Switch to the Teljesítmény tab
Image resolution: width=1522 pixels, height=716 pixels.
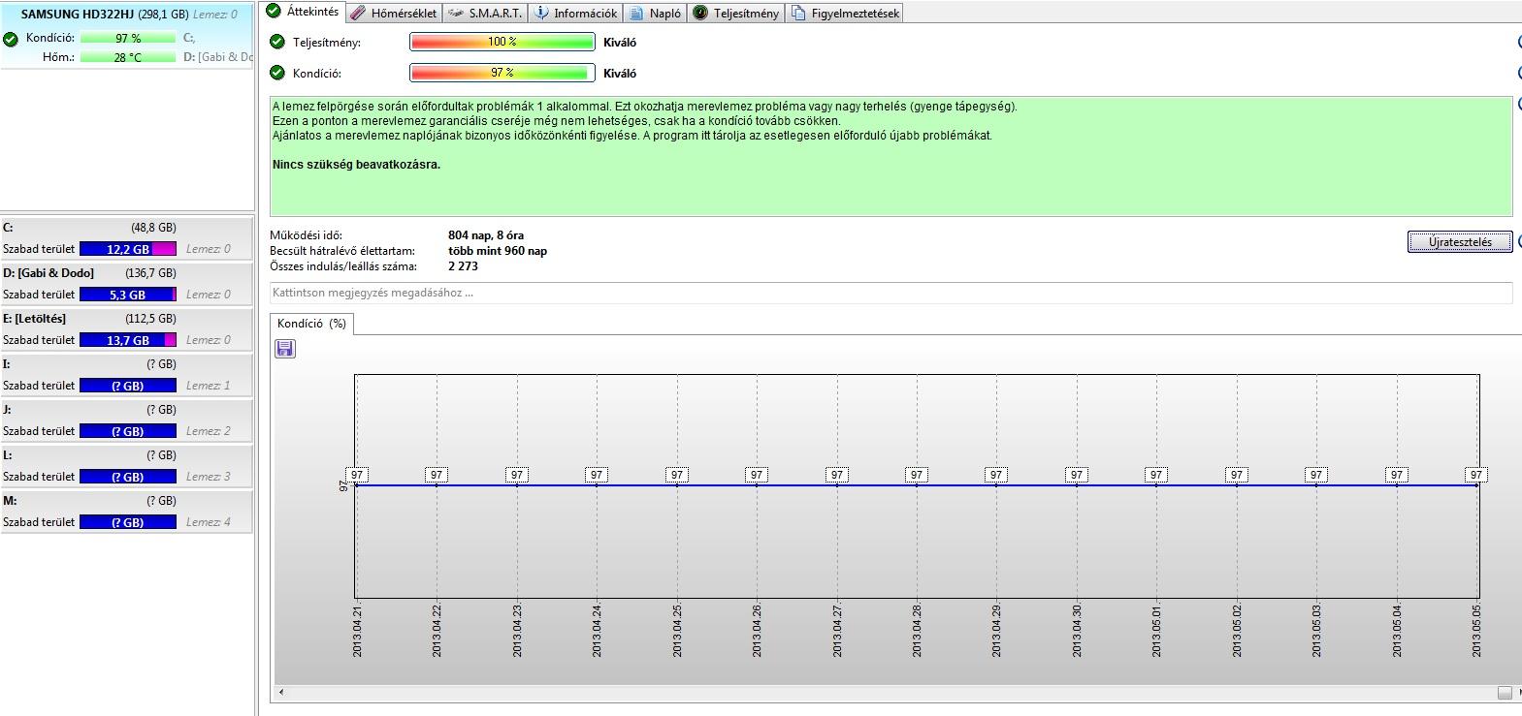tap(736, 13)
